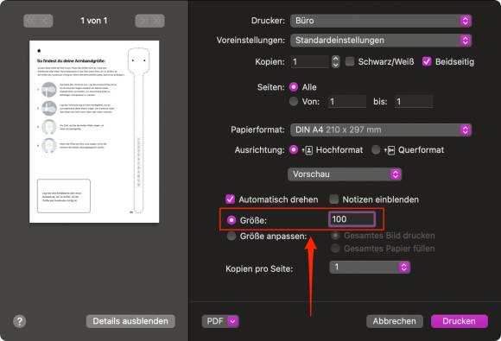Click the Drucken button

pyautogui.click(x=460, y=321)
